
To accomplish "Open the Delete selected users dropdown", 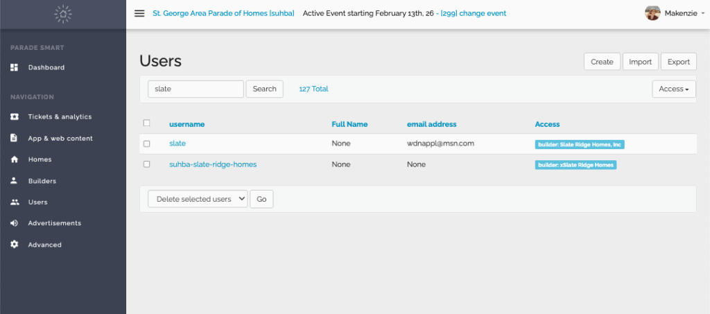I will [197, 199].
